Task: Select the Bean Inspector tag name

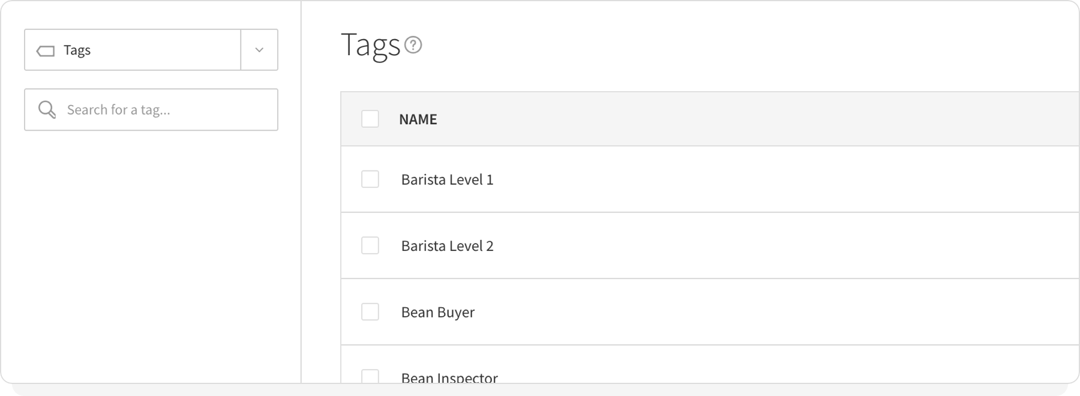Action: click(x=449, y=377)
